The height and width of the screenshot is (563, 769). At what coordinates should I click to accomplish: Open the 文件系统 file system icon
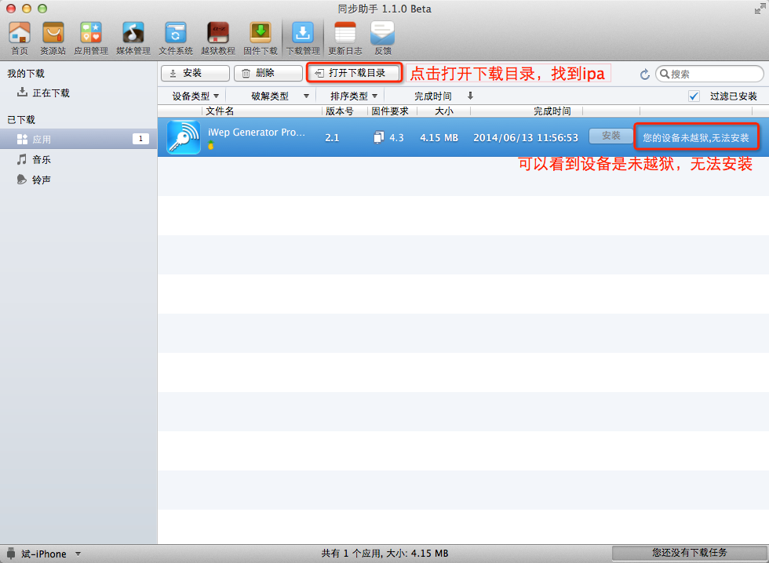coord(174,35)
